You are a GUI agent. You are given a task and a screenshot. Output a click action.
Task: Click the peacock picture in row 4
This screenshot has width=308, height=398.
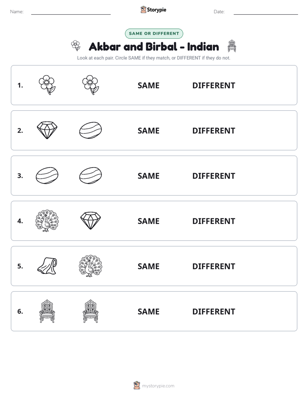point(47,221)
